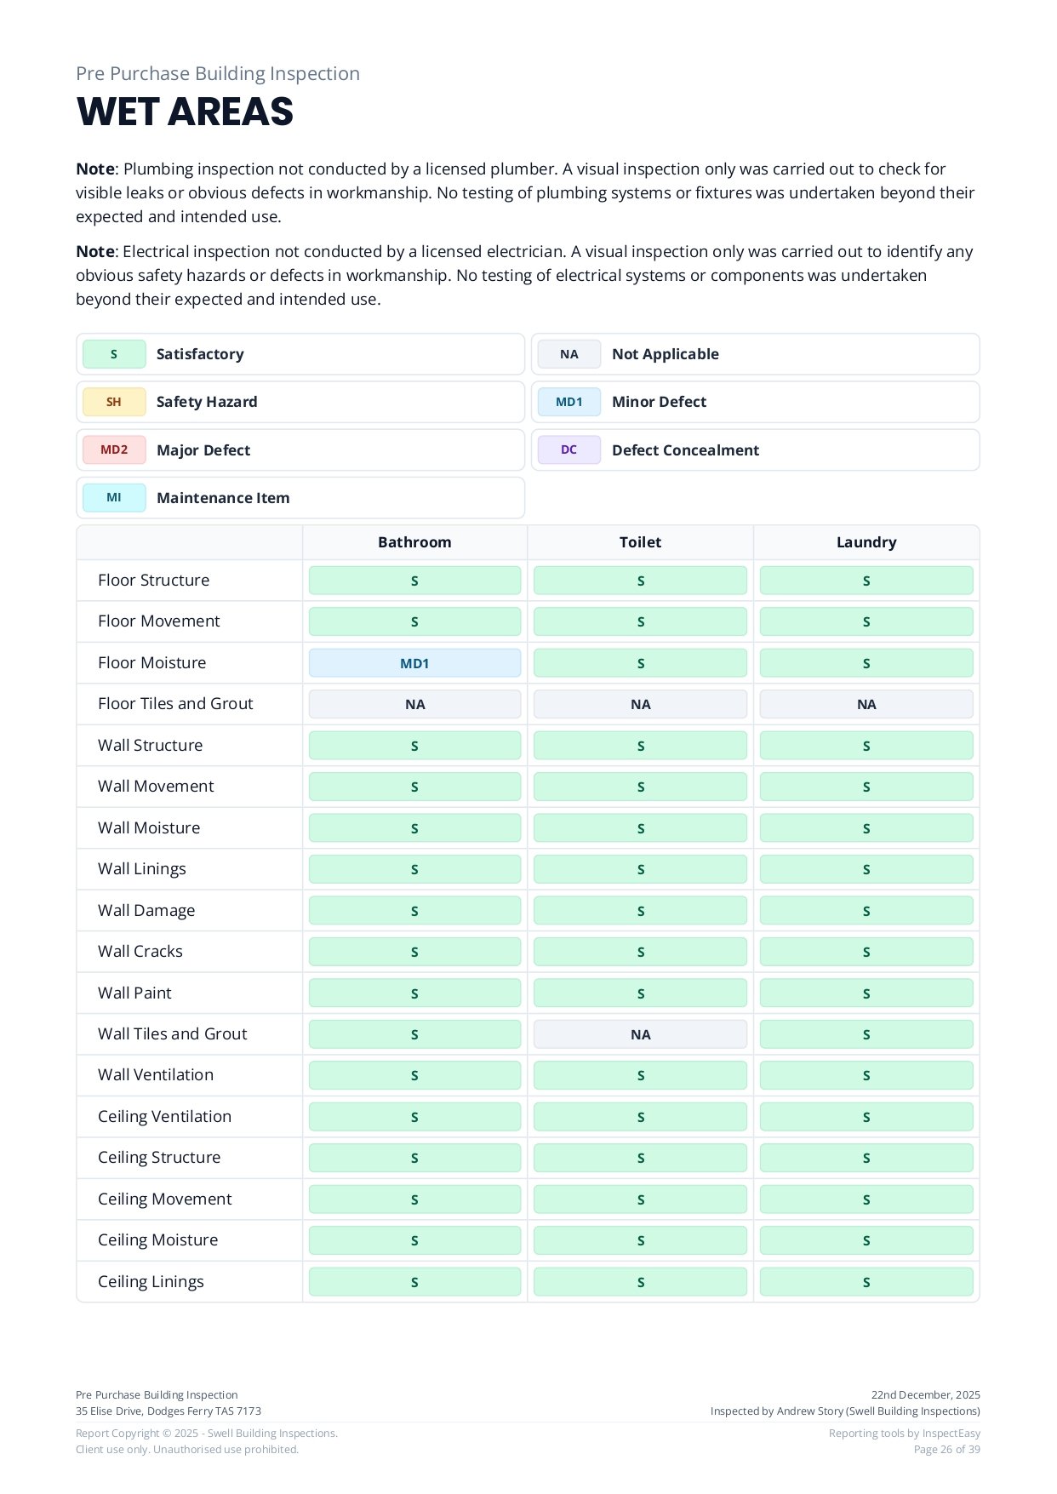
Task: Click the NA cell for Toilet Wall Tiles
Action: (x=640, y=1034)
